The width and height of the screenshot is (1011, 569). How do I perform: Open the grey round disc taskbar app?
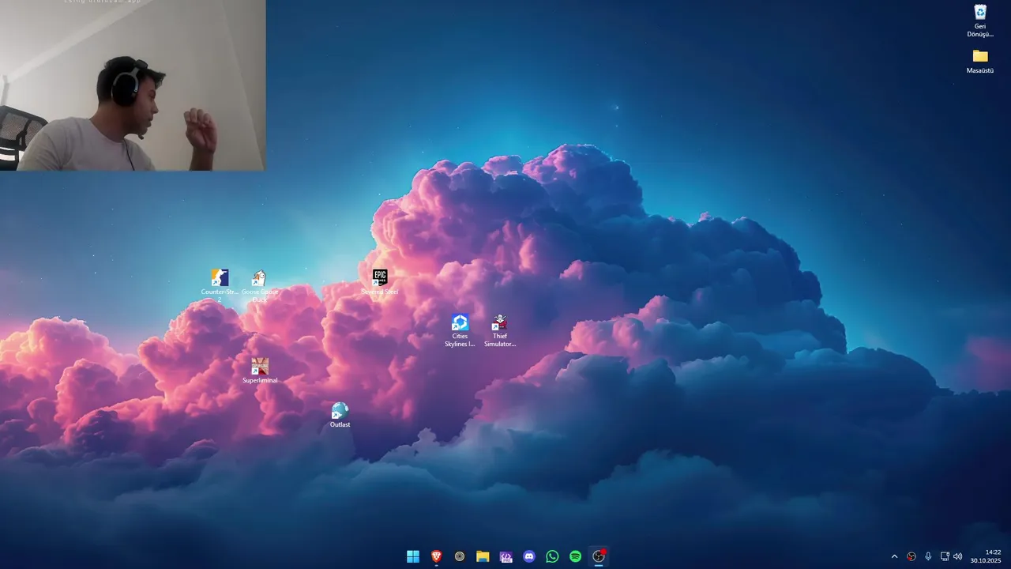click(x=460, y=556)
